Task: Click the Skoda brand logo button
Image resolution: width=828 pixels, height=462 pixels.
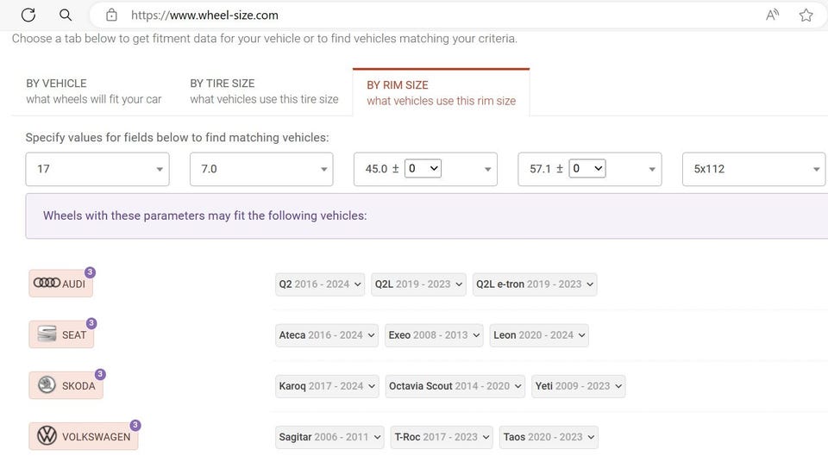Action: [66, 385]
